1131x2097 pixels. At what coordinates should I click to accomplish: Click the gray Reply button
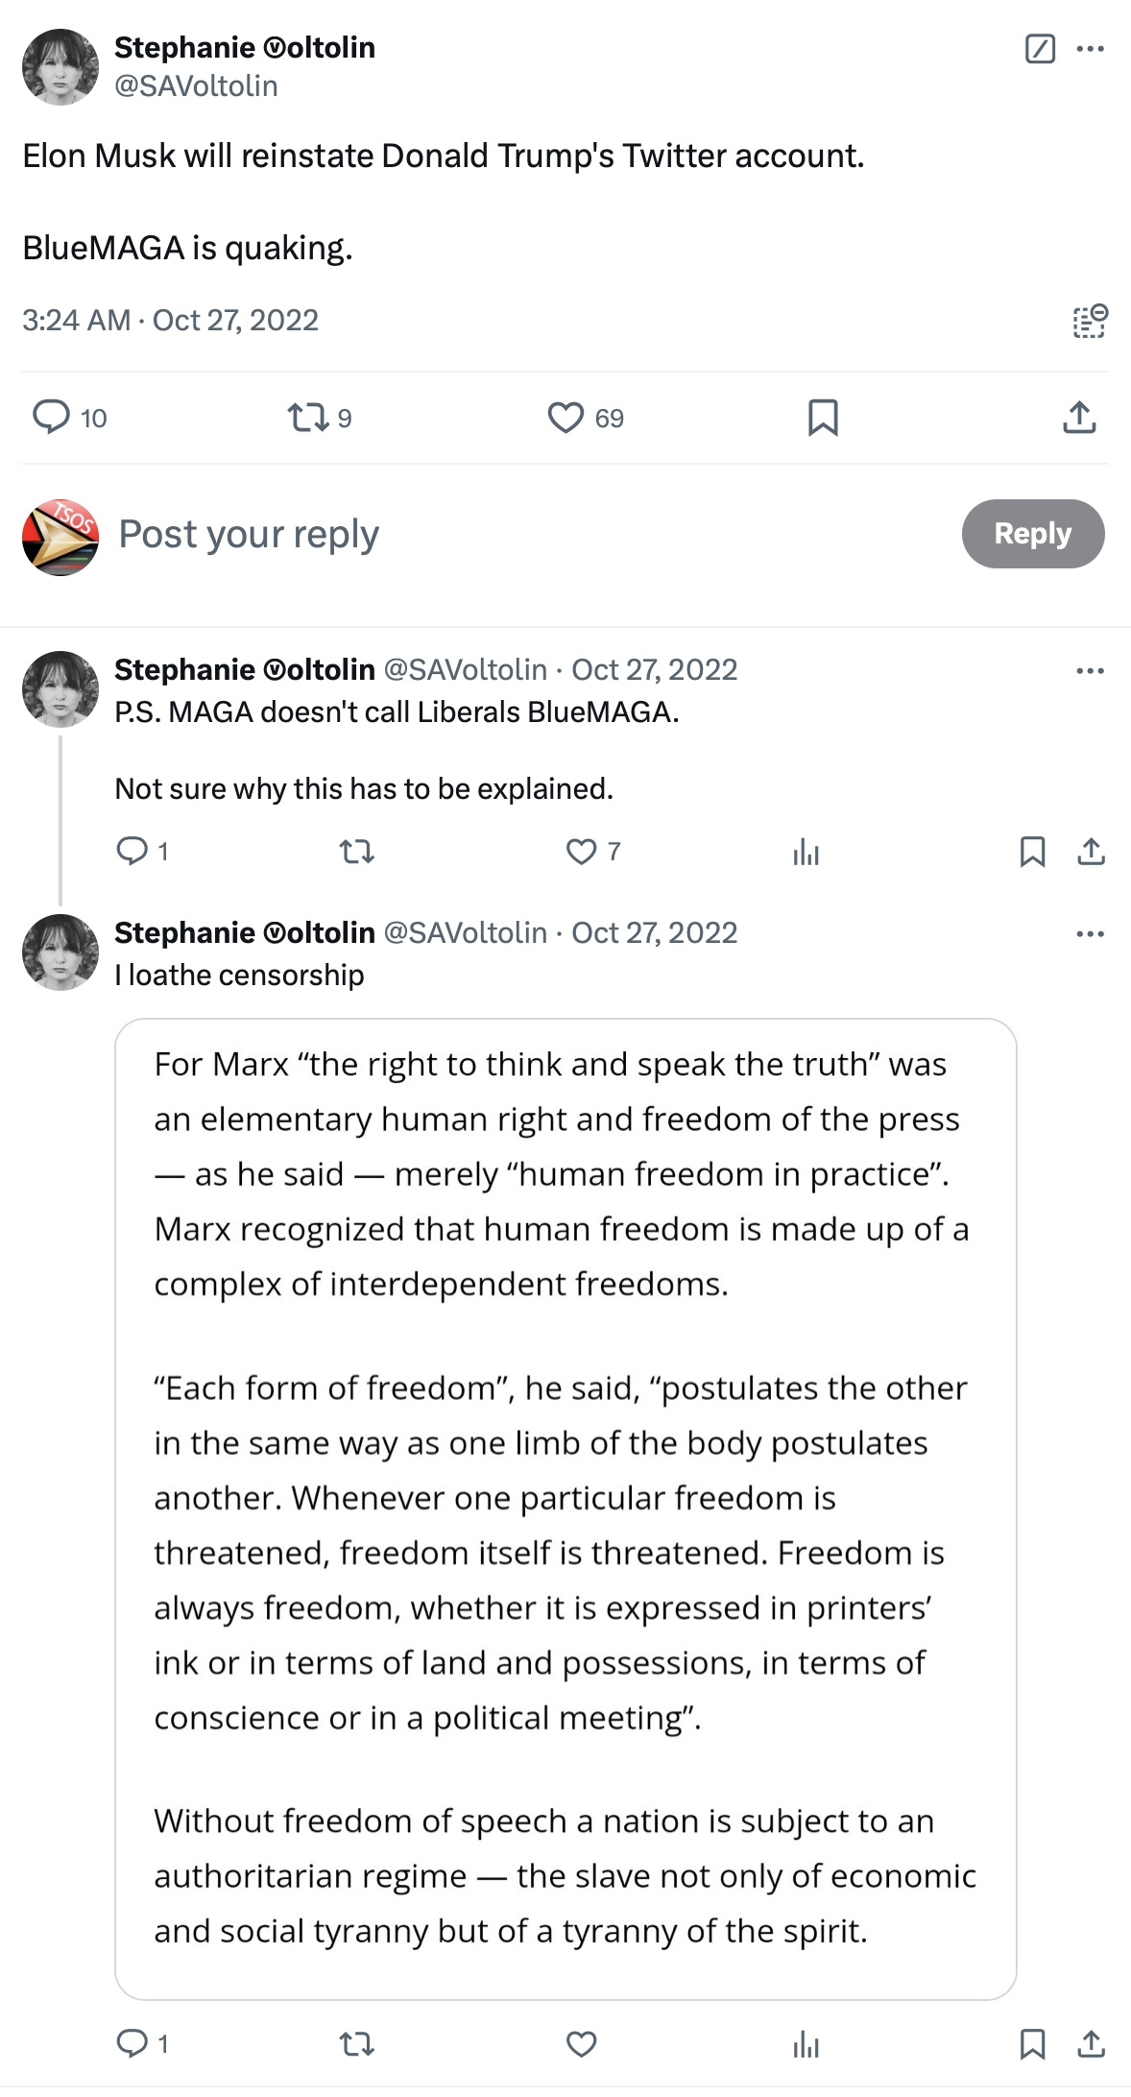1032,534
